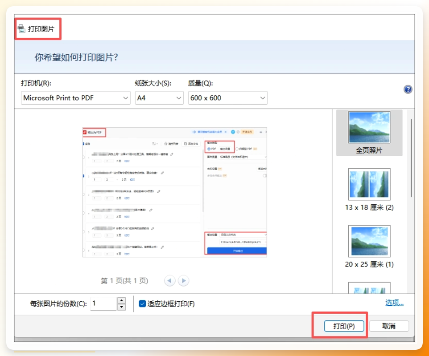The image size is (429, 356).
Task: Toggle the fit picture to frame checkbox
Action: pos(142,303)
